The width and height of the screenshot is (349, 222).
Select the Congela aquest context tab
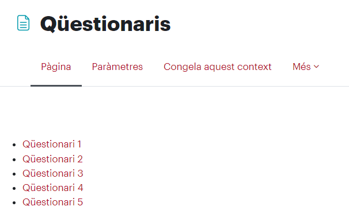coord(218,67)
